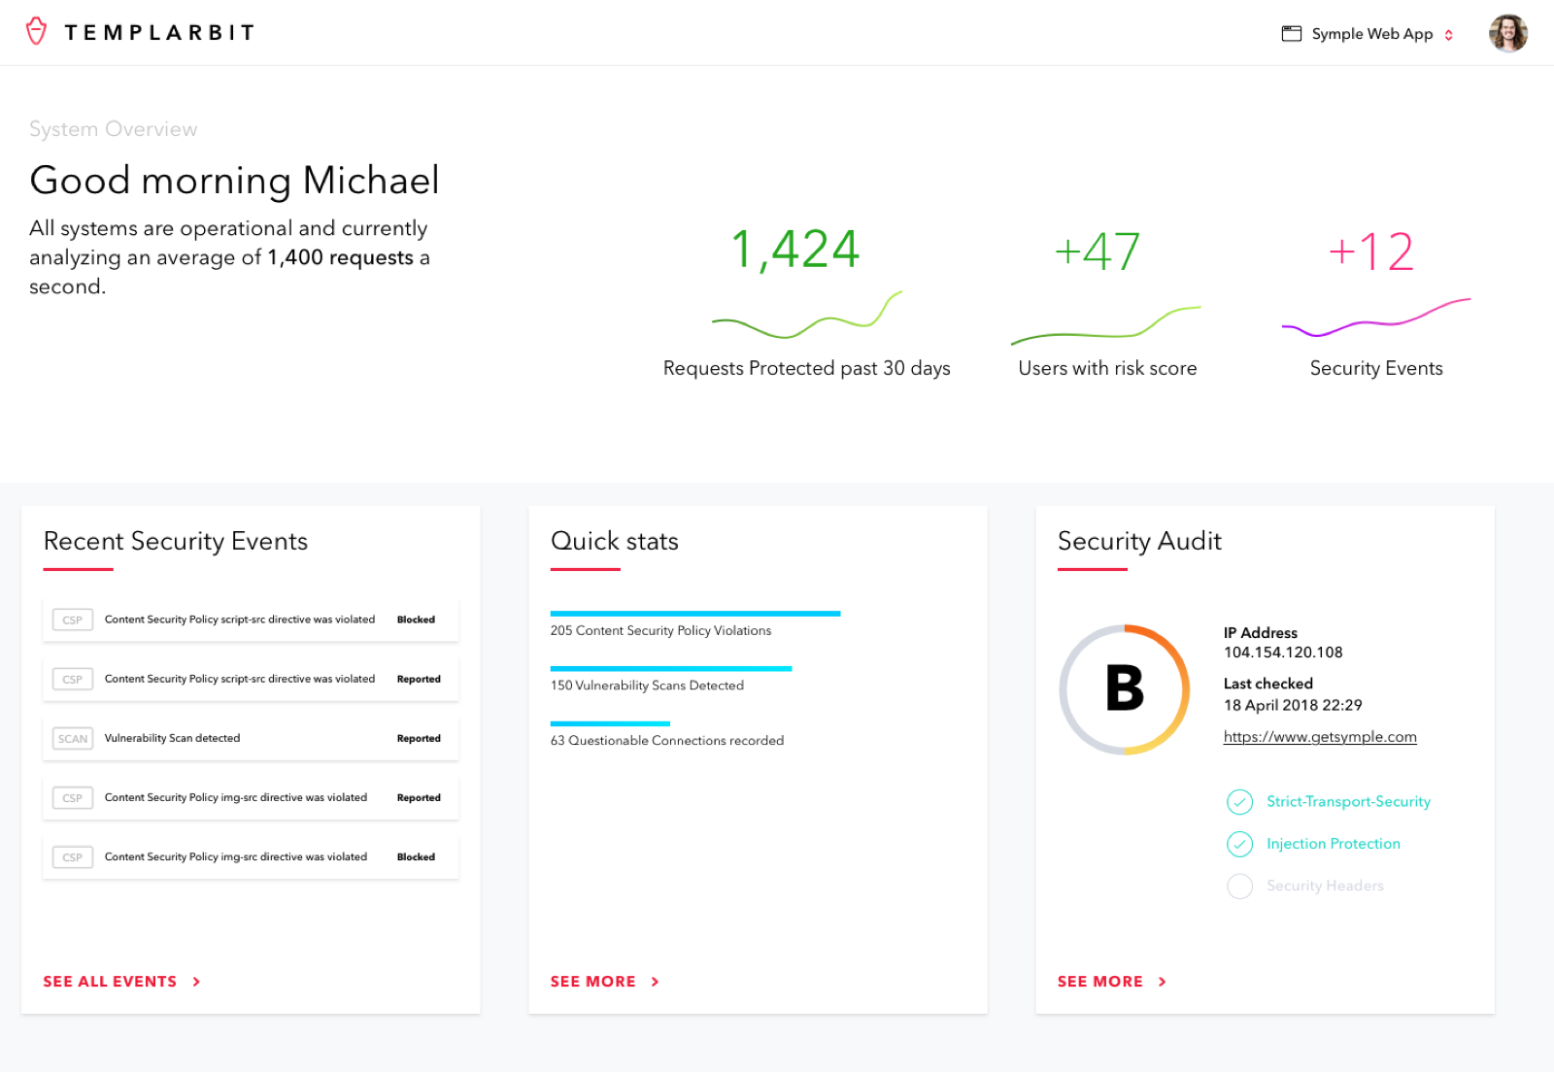Click the +47 users with risk score figure
This screenshot has height=1072, width=1554.
1098,251
